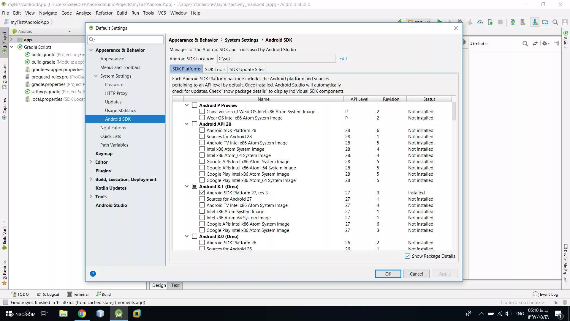
Task: Click the blue help question-mark icon
Action: coord(93,274)
